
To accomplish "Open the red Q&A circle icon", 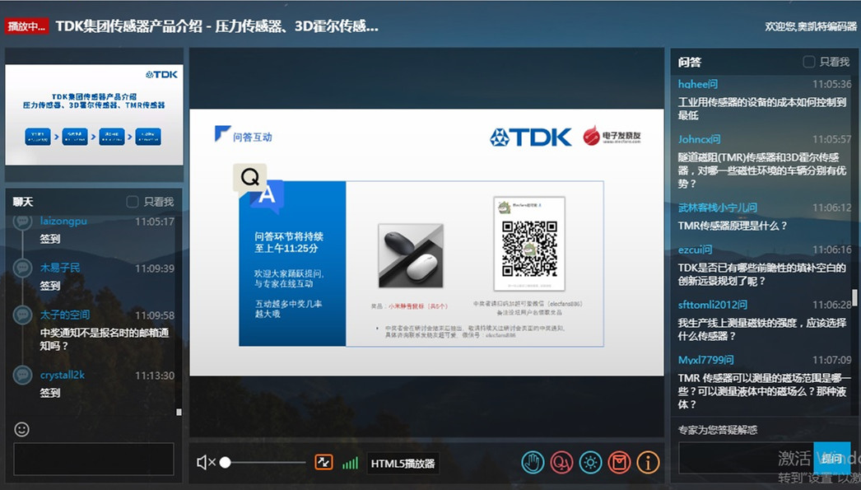I will coord(561,463).
